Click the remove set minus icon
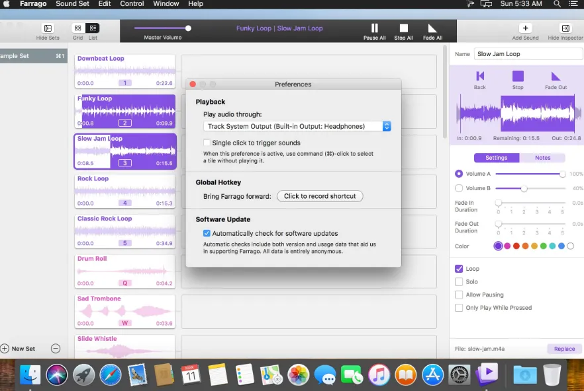The image size is (584, 391). (x=56, y=349)
